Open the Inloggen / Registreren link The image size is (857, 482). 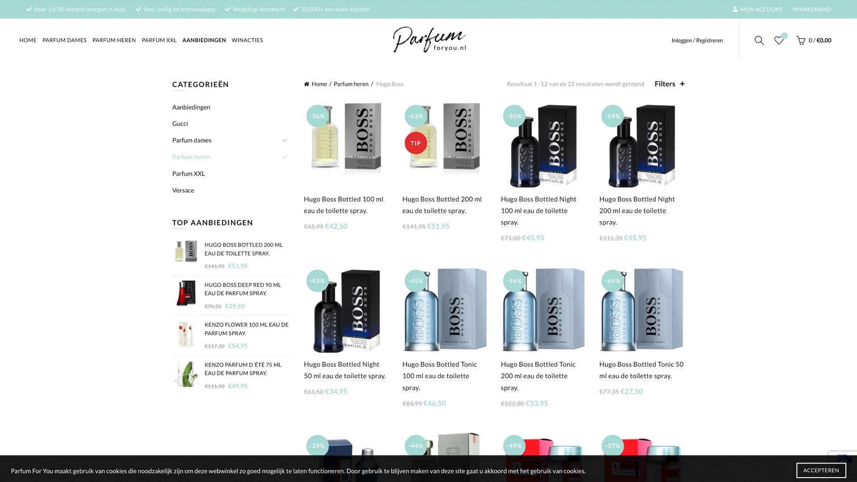click(697, 40)
